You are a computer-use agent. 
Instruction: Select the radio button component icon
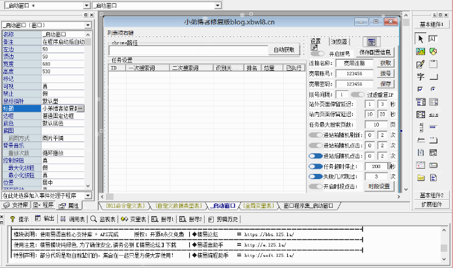point(433,89)
